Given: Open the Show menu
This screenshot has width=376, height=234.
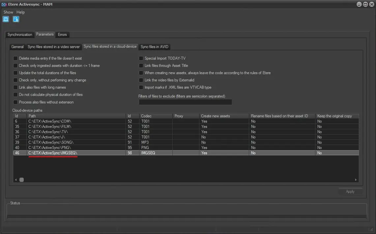Looking at the screenshot, I should click(8, 12).
